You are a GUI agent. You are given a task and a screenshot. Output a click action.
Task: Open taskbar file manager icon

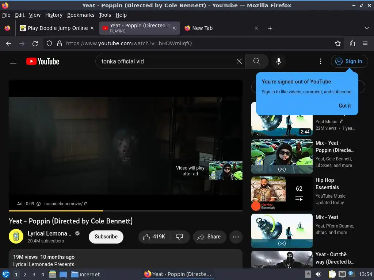53,274
